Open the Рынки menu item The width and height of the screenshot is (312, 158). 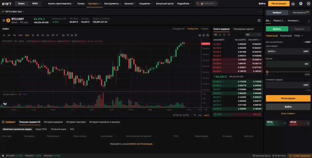click(x=81, y=4)
